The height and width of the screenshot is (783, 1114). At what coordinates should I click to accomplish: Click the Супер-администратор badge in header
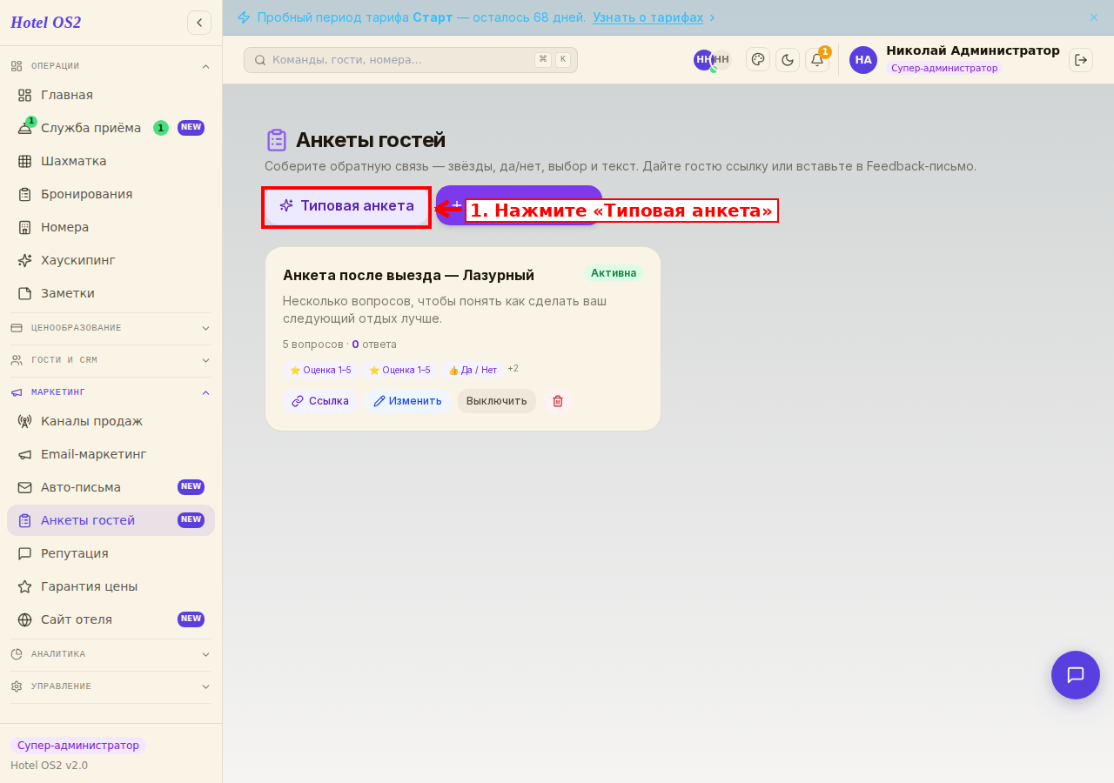pos(944,68)
